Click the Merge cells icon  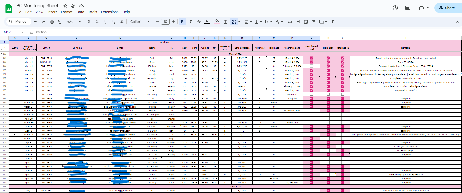[x=234, y=22]
